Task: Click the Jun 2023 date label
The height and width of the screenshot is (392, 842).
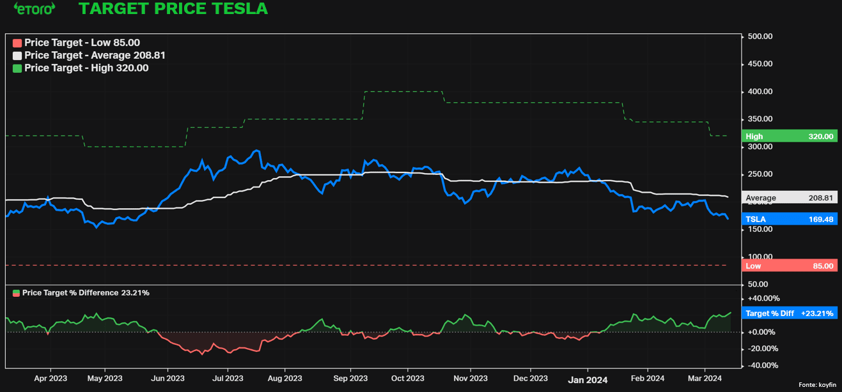Action: pos(167,378)
